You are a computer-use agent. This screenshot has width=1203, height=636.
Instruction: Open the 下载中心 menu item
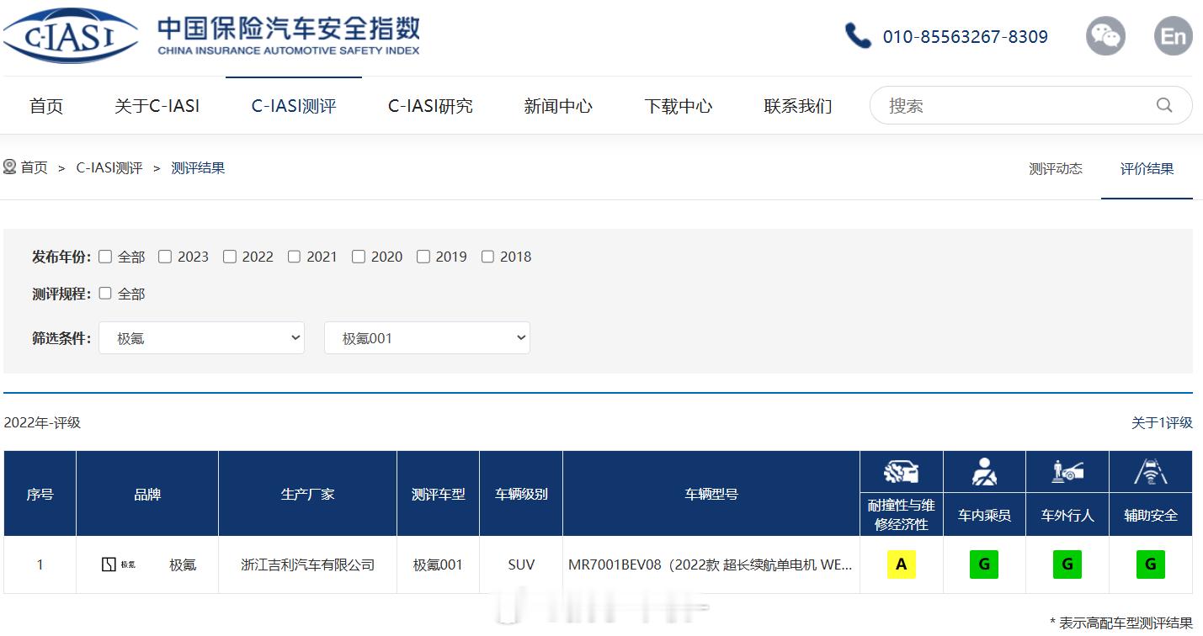pyautogui.click(x=679, y=106)
